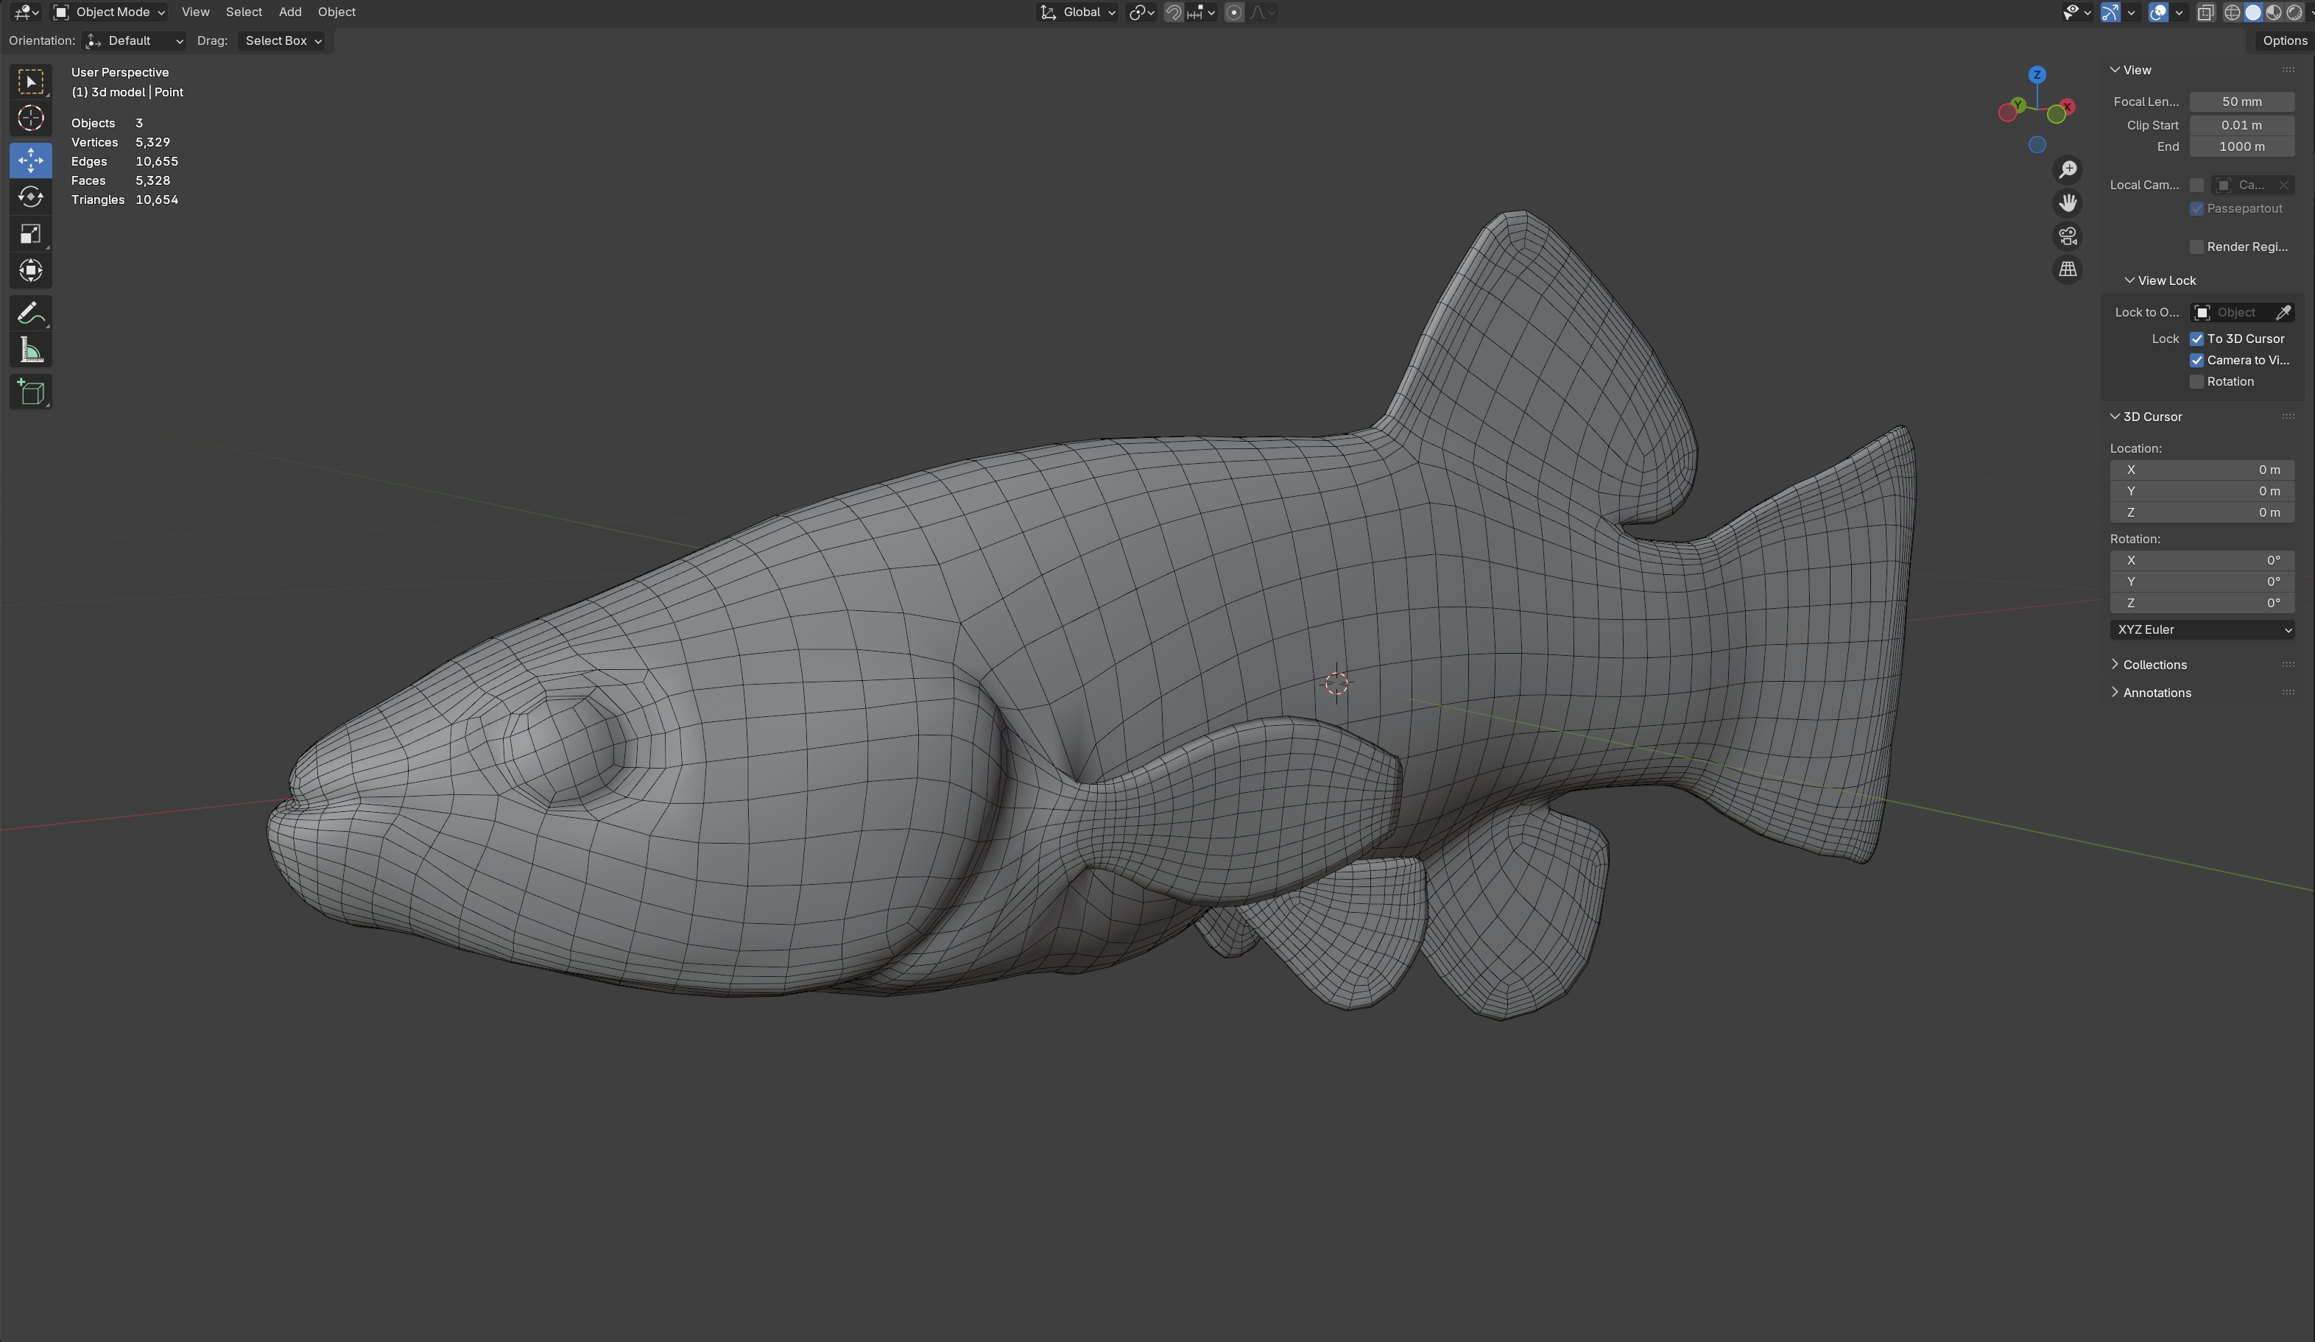
Task: Click the Options button
Action: 2284,40
